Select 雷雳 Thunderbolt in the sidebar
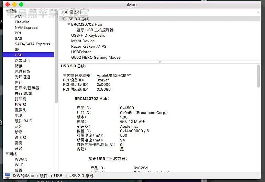265x182 pixels. [19, 143]
